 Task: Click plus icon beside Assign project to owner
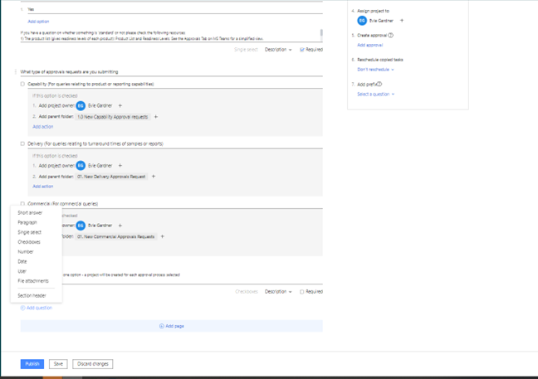[402, 21]
